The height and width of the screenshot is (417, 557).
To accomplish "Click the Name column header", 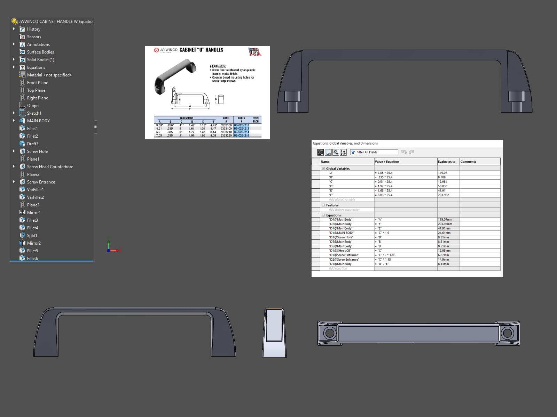I will 347,162.
